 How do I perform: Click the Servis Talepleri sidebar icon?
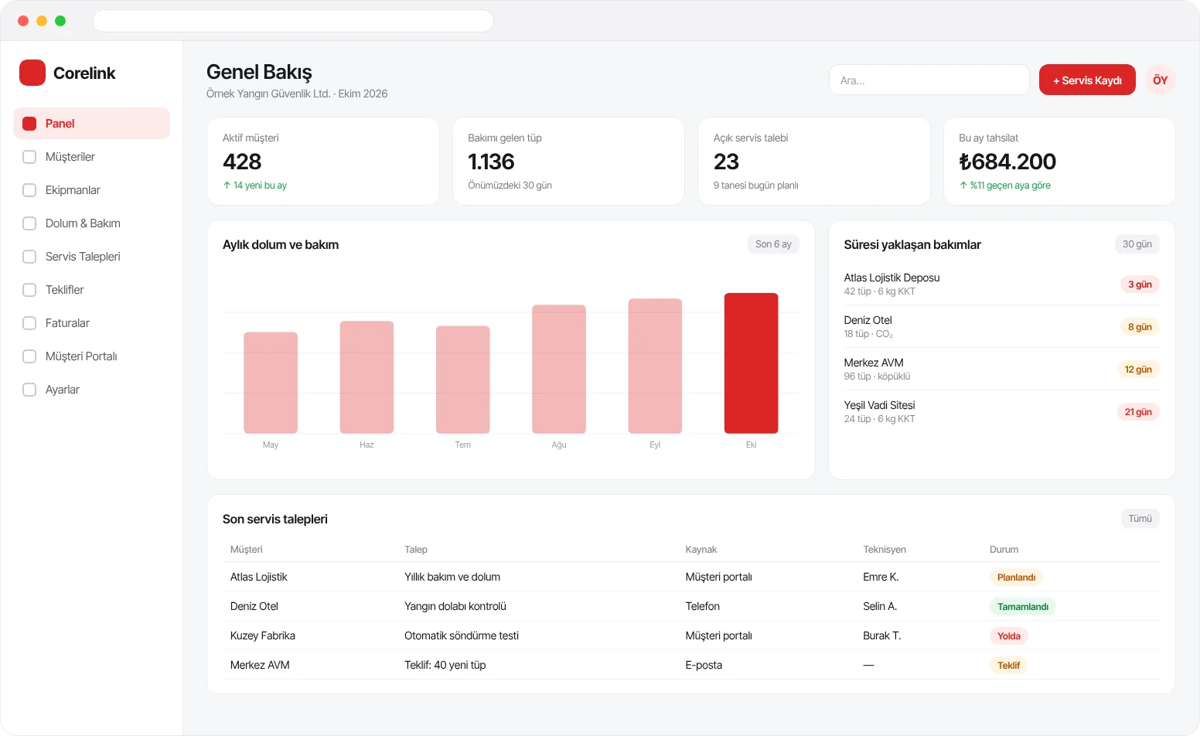(29, 257)
